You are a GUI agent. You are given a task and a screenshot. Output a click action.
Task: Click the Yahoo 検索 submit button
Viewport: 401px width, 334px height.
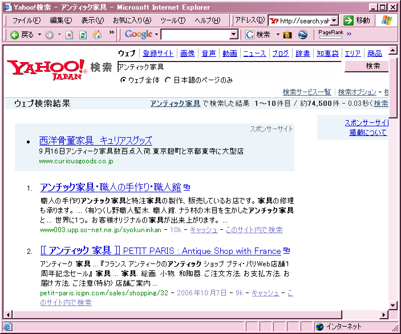366,67
